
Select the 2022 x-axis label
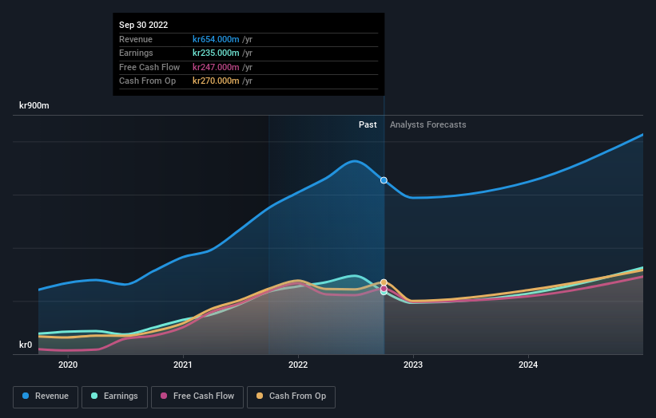click(298, 365)
